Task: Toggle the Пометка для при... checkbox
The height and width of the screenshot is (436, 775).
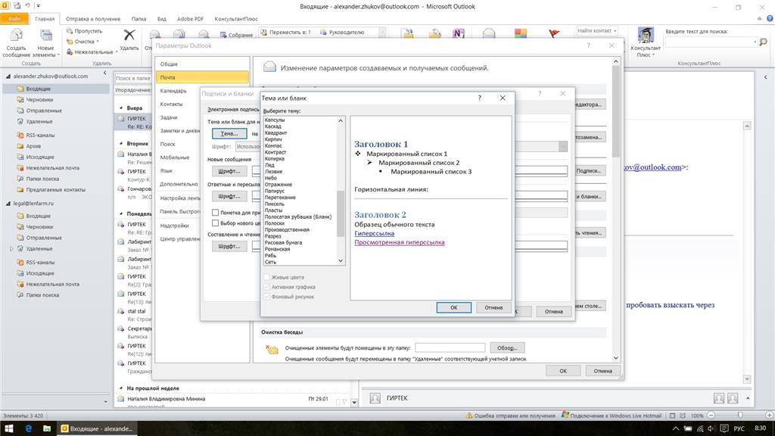Action: click(x=216, y=213)
